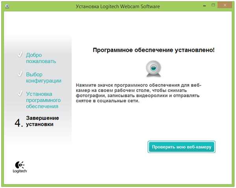Click the 'Проверить мою веб-камеру' button
This screenshot has width=236, height=188.
click(x=181, y=147)
